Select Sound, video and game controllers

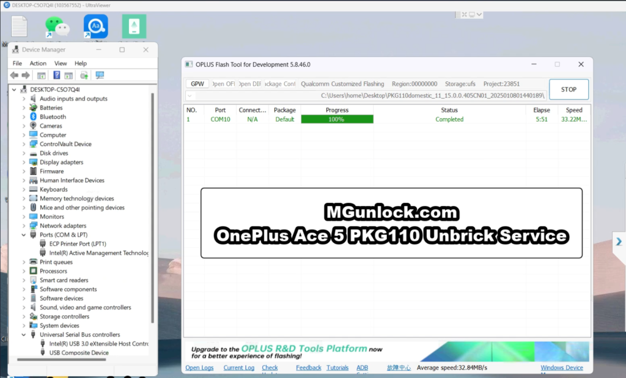pos(85,307)
